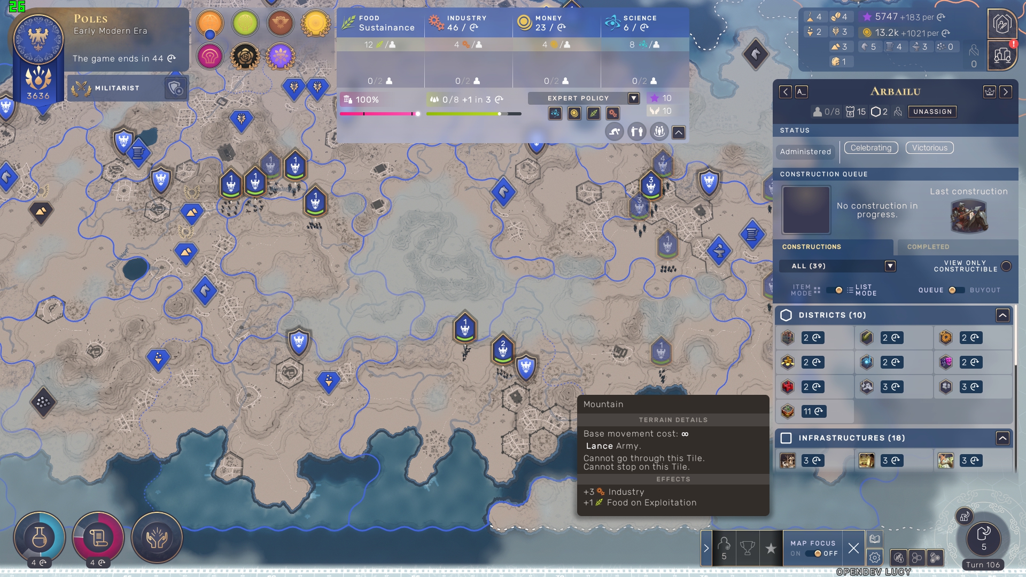The image size is (1026, 577).
Task: Open the Expert Policy dropdown
Action: point(634,98)
